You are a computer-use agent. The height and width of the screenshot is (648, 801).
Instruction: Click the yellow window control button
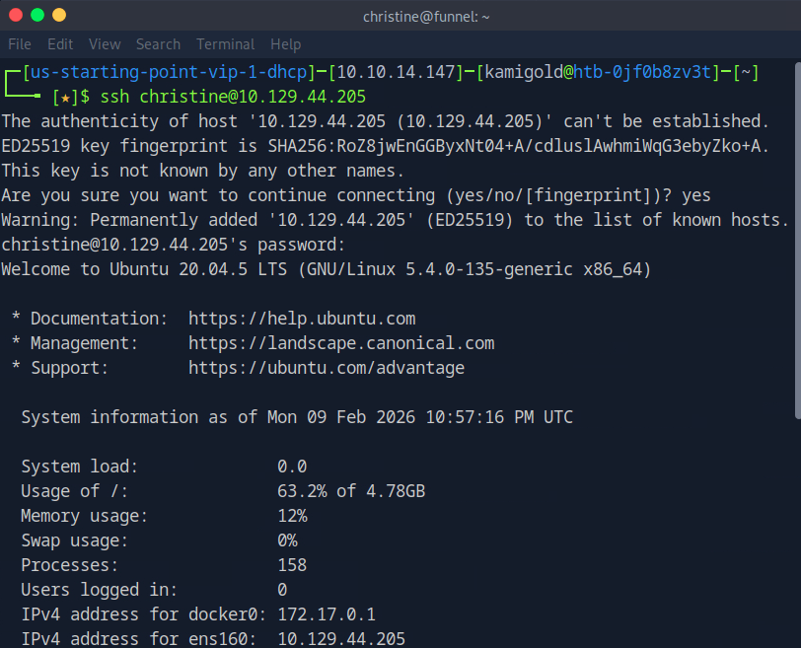click(59, 15)
